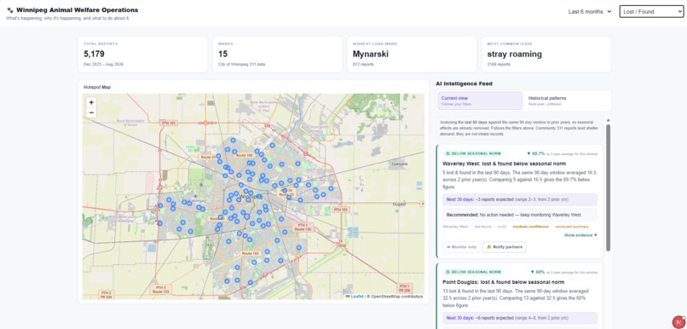Open the OpenStreetMap contributors link
This screenshot has width=687, height=329.
click(x=396, y=297)
